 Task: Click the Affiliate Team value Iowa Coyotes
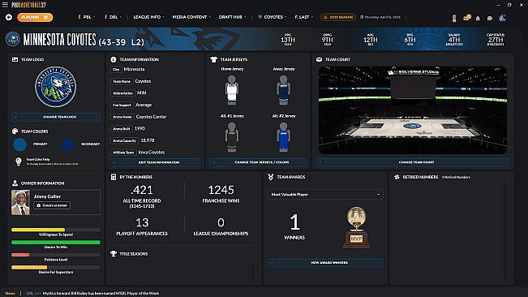click(152, 153)
